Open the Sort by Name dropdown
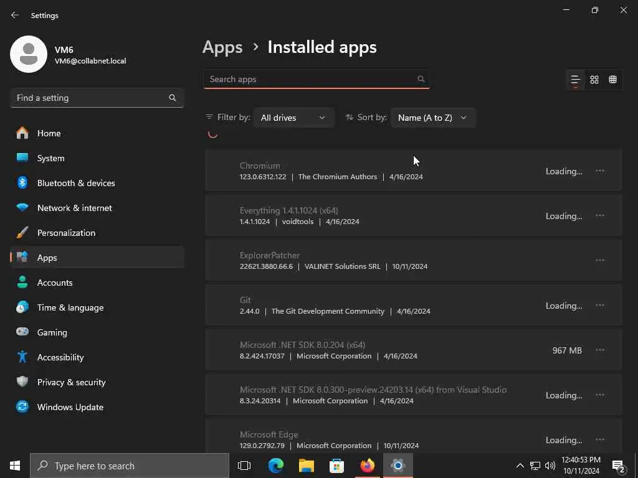Viewport: 638px width, 478px height. (432, 118)
